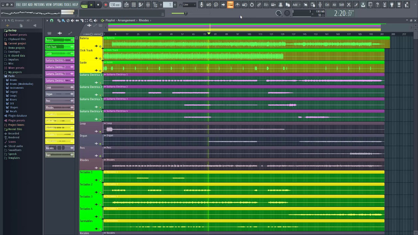Click the red record button
The image size is (418, 235).
tap(105, 5)
